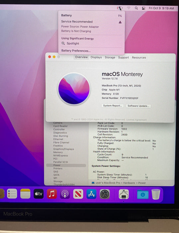
Task: Select Storage in the System Information sidebar
Action: pyautogui.click(x=58, y=181)
